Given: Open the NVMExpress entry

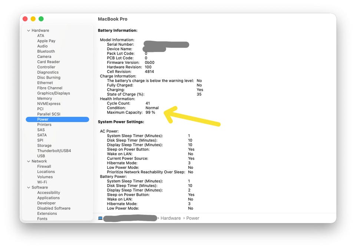Looking at the screenshot, I should point(49,104).
